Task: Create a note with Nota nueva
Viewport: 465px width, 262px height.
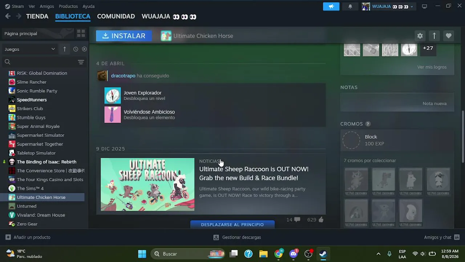Action: (434, 103)
